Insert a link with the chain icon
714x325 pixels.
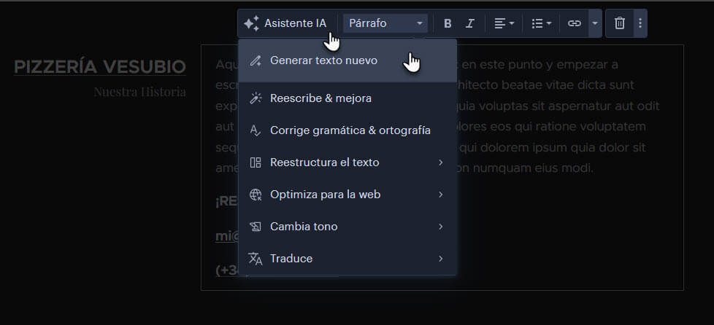(x=575, y=23)
